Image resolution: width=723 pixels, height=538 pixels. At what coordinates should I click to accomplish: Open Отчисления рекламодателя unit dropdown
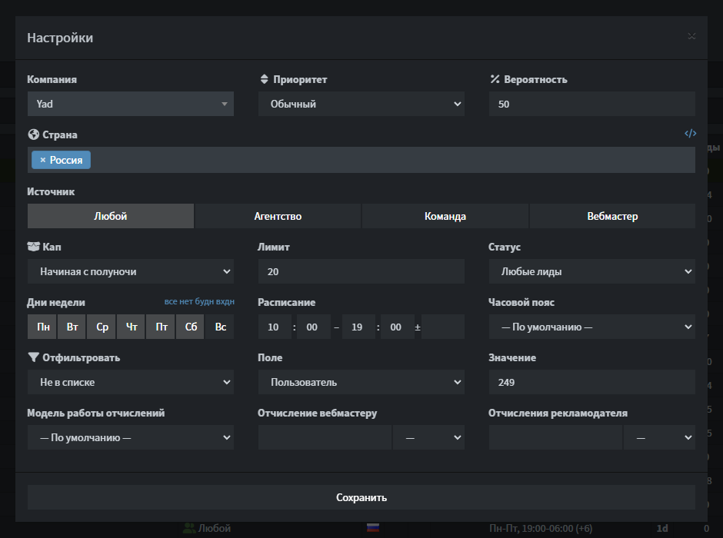659,437
